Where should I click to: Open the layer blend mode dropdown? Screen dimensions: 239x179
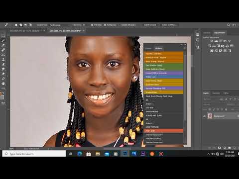(212, 104)
